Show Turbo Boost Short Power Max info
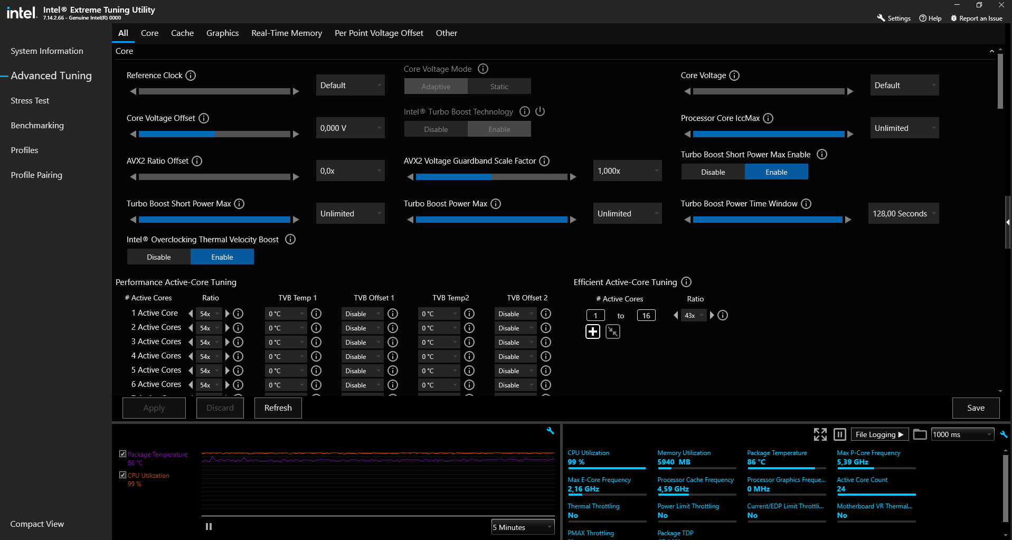 click(x=239, y=204)
